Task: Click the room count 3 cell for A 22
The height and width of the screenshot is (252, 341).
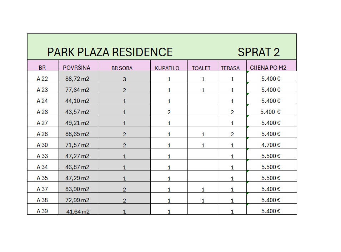Action: pos(124,79)
